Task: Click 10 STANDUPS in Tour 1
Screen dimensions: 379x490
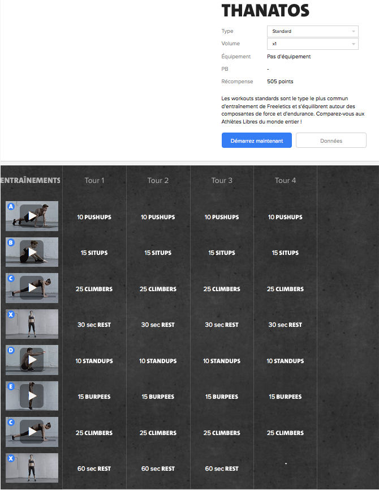Action: point(94,361)
